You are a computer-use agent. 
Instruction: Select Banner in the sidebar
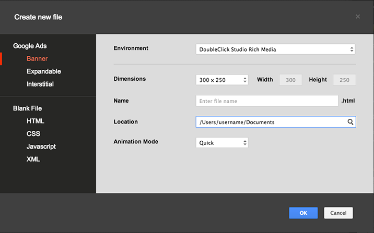tap(37, 59)
